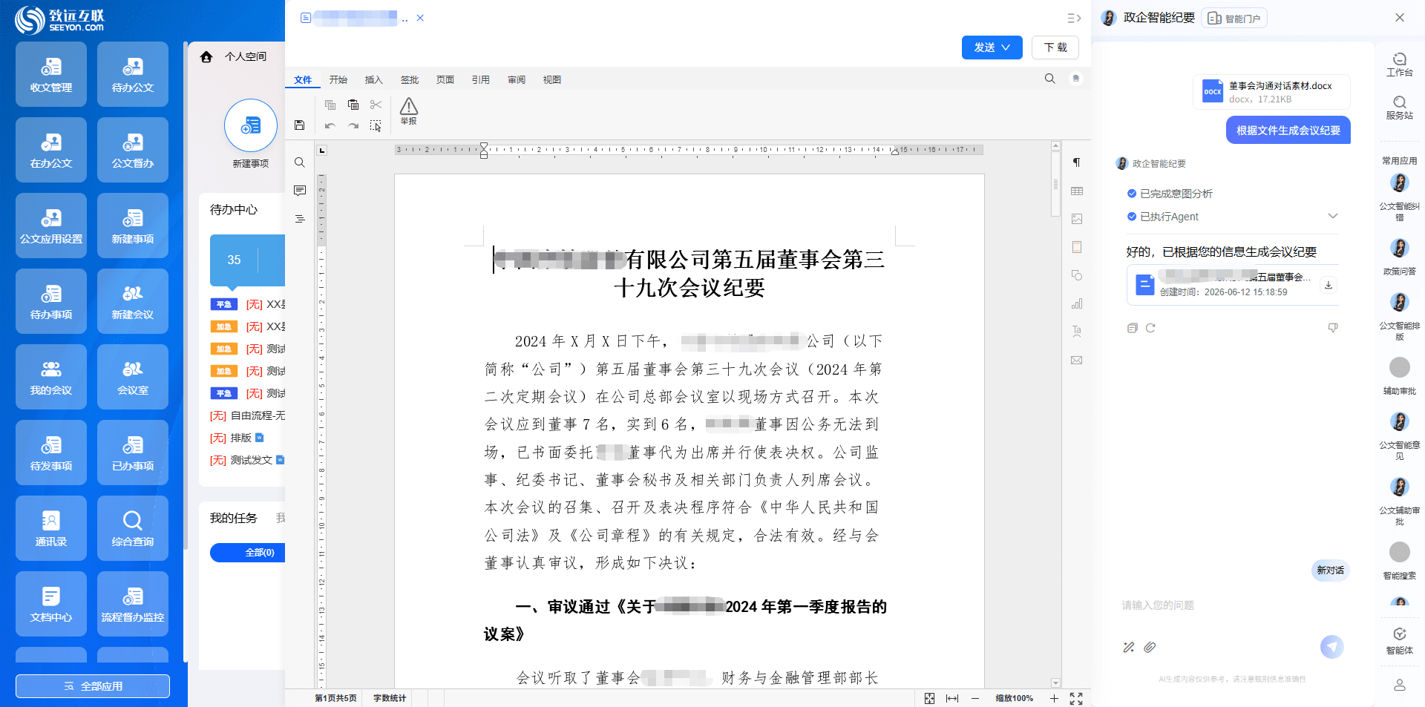The width and height of the screenshot is (1425, 707).
Task: Click the thumbs-down feedback icon
Action: click(1333, 328)
